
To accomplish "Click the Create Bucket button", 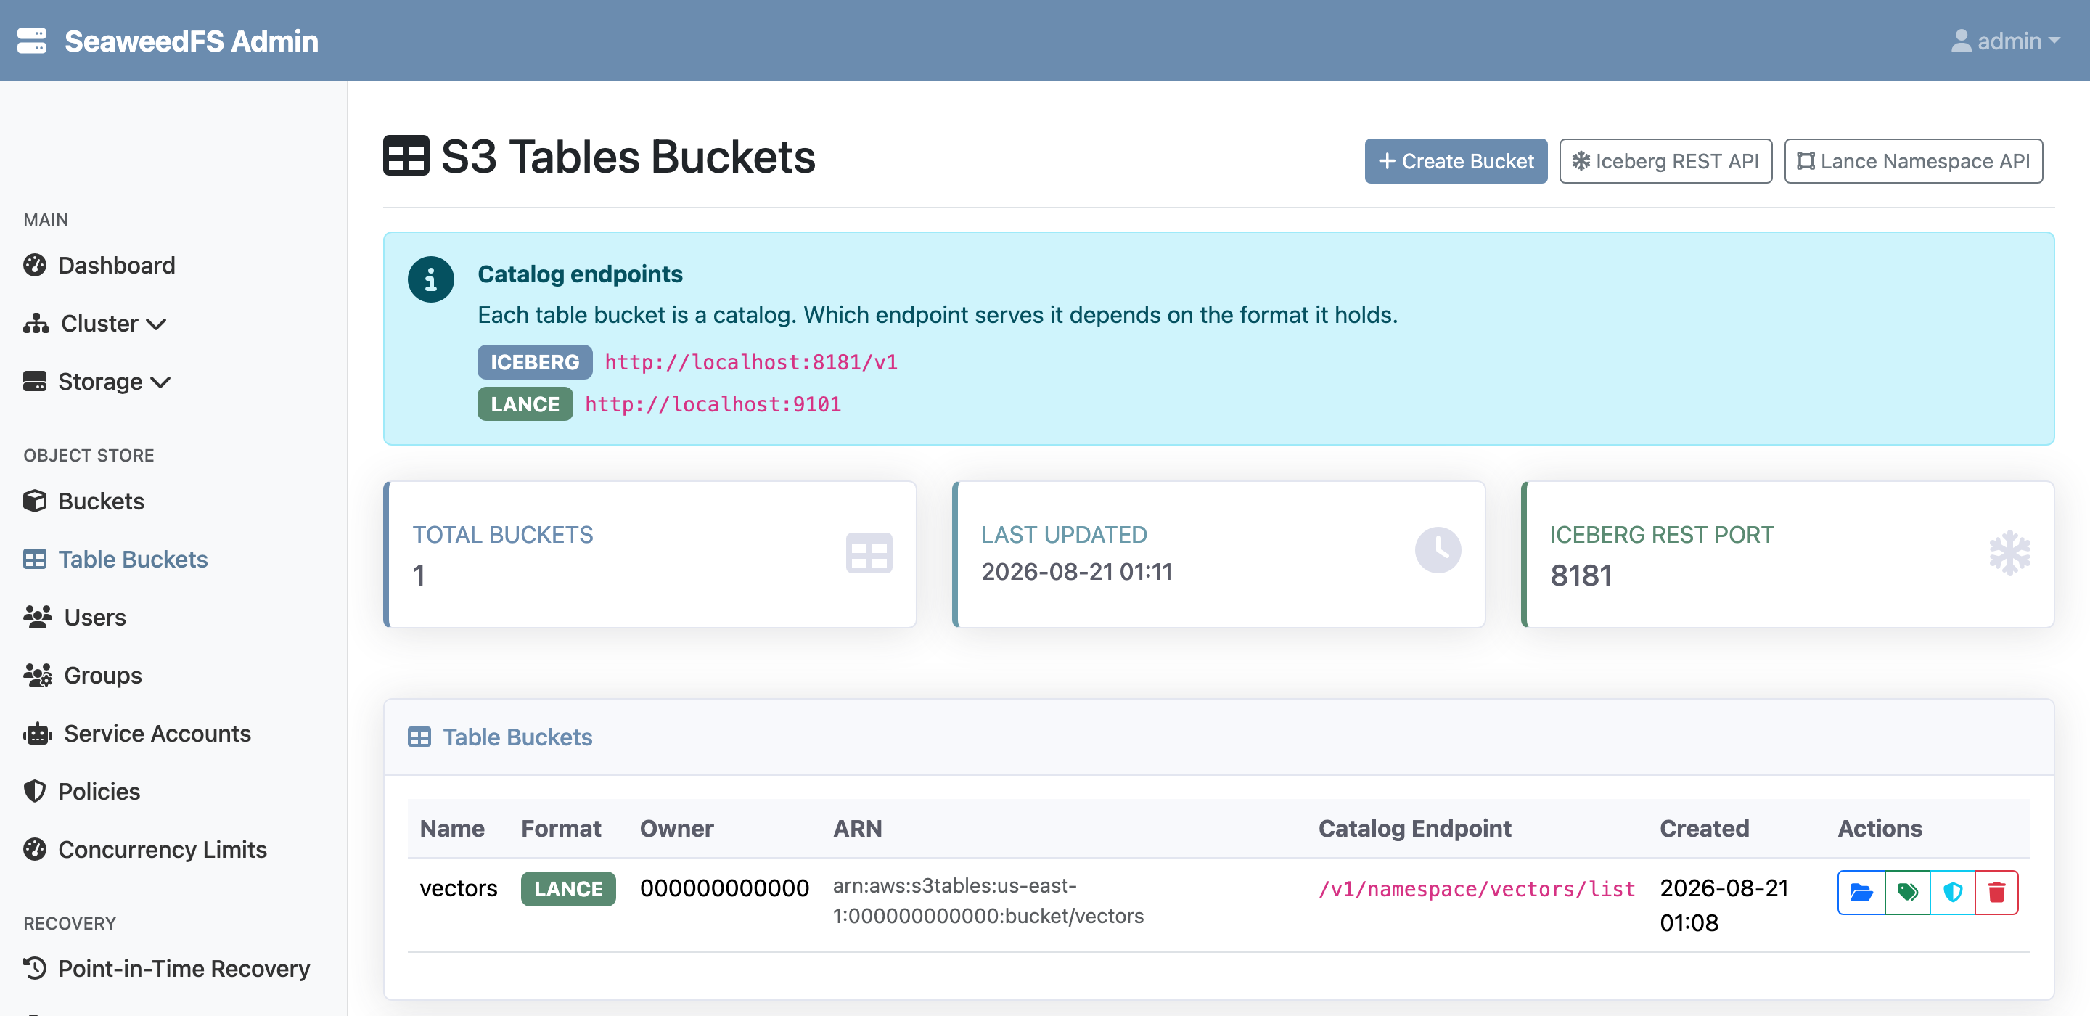I will 1456,160.
